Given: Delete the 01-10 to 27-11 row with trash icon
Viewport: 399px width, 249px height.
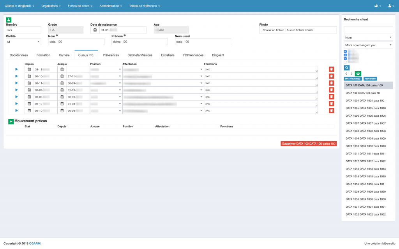Looking at the screenshot, I should click(331, 76).
